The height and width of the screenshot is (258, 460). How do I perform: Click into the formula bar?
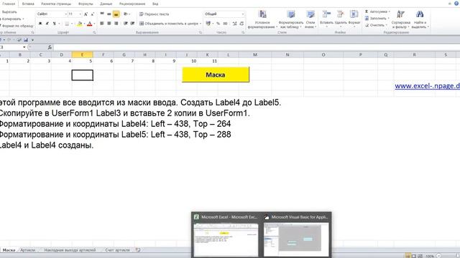coord(257,47)
